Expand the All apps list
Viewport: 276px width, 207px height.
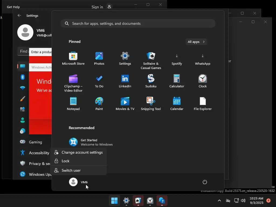coord(196,42)
